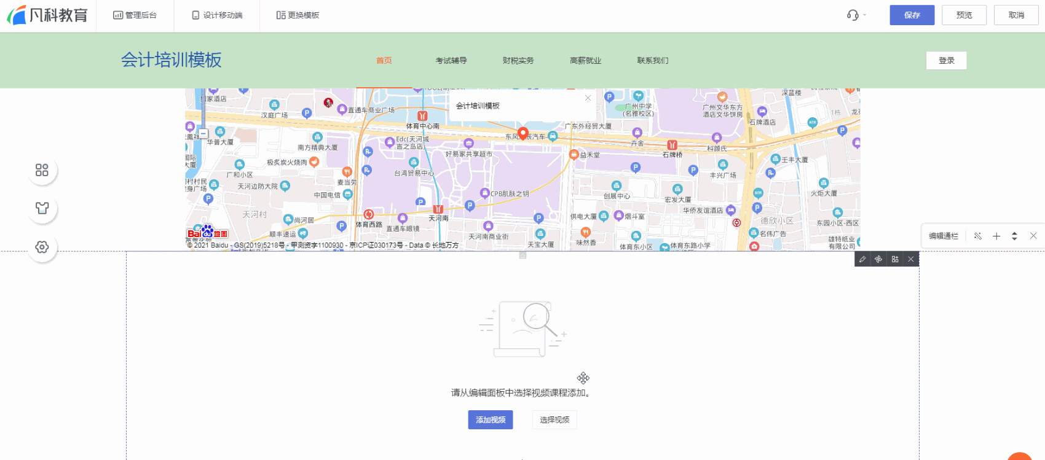Click the 极炙炭火烧肉 food map icon

[x=314, y=162]
